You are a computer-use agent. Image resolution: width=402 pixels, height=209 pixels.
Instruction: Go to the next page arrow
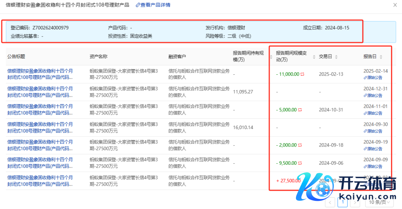pyautogui.click(x=355, y=202)
